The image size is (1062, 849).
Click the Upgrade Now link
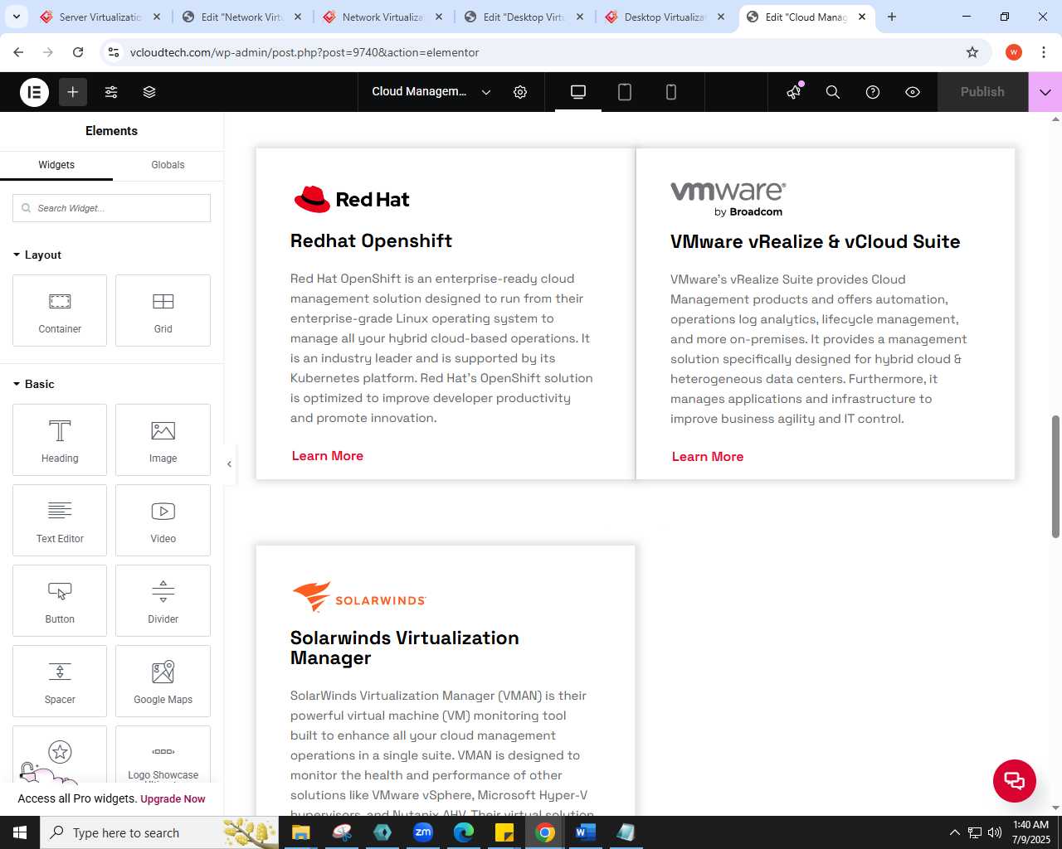point(173,799)
